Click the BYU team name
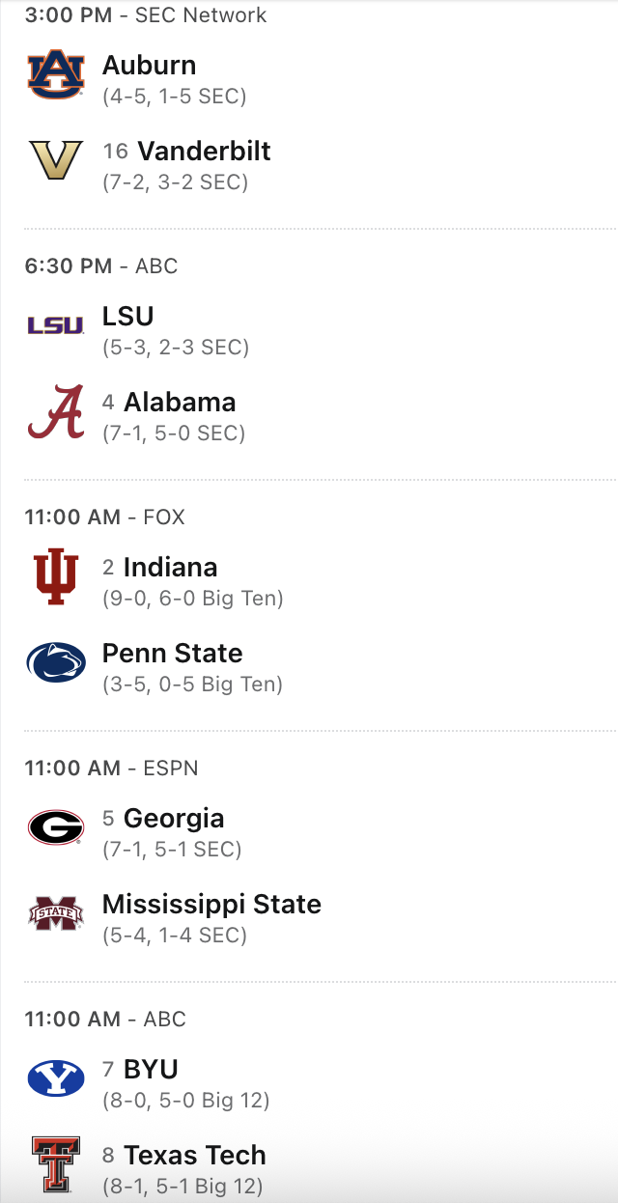Viewport: 618px width, 1203px height. [151, 1070]
